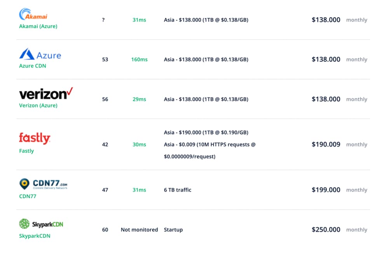Open the Akamai (Azure) link
The image size is (379, 258).
(x=38, y=26)
